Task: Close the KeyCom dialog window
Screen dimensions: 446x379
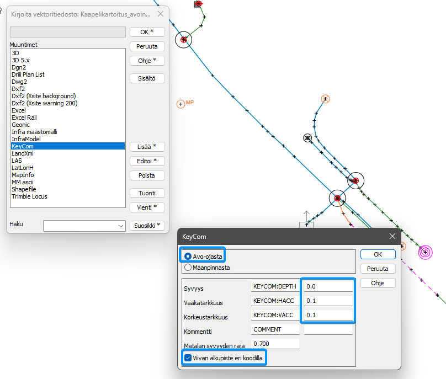Action: point(392,236)
